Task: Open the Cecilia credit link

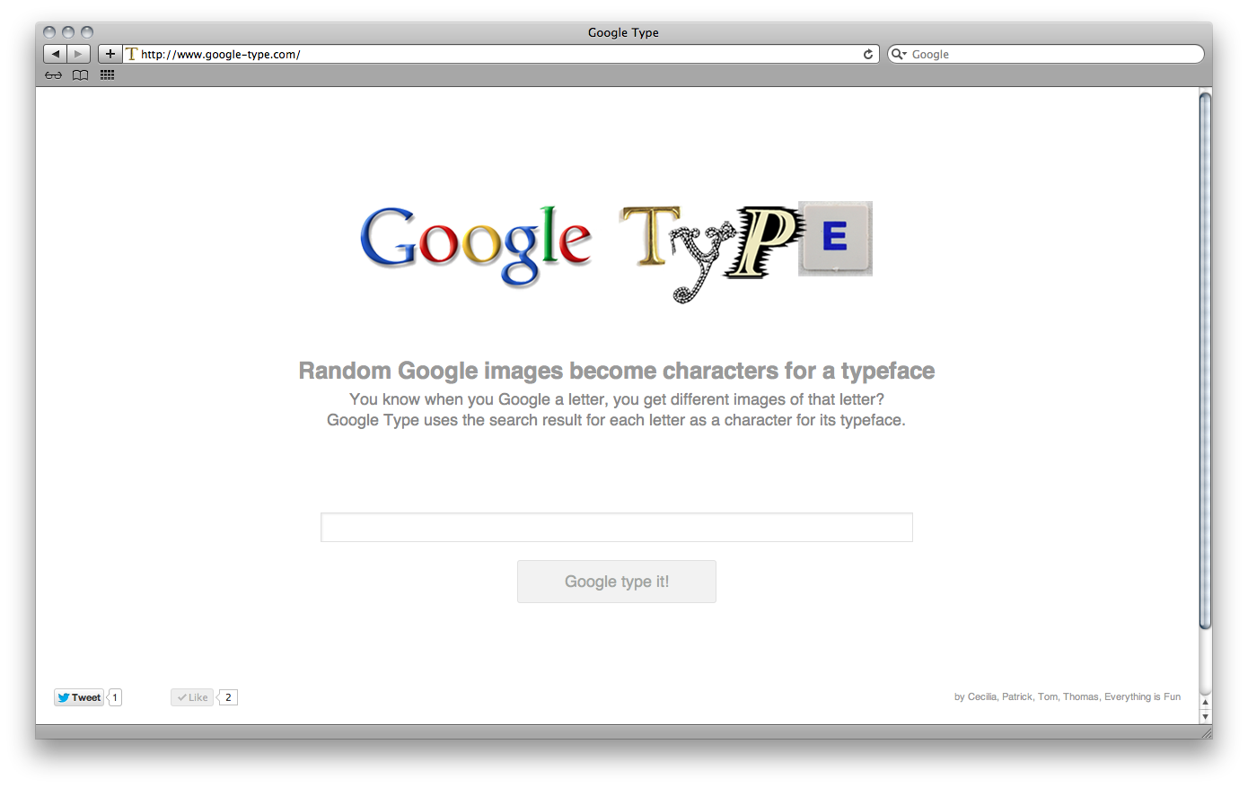Action: (981, 696)
